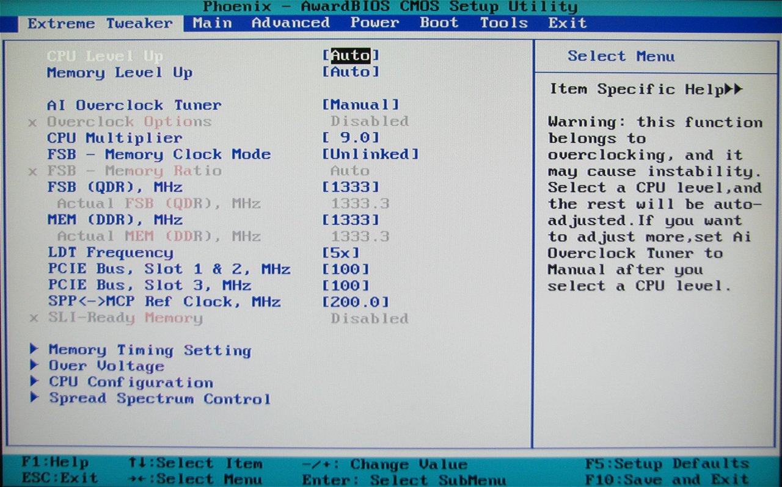The height and width of the screenshot is (487, 782).
Task: Edit PCIE Bus Slot 1 & 2 value
Action: tap(346, 269)
